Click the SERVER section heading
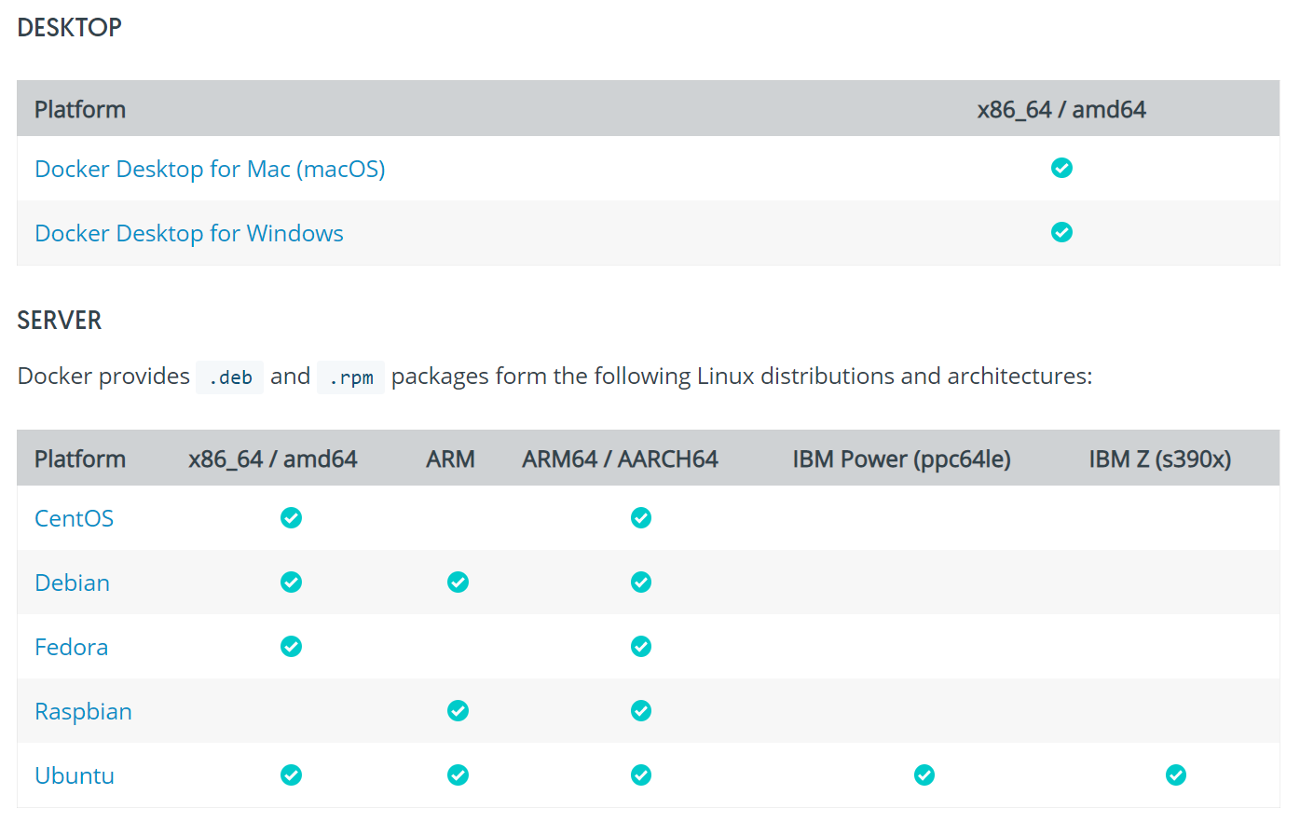 click(60, 321)
